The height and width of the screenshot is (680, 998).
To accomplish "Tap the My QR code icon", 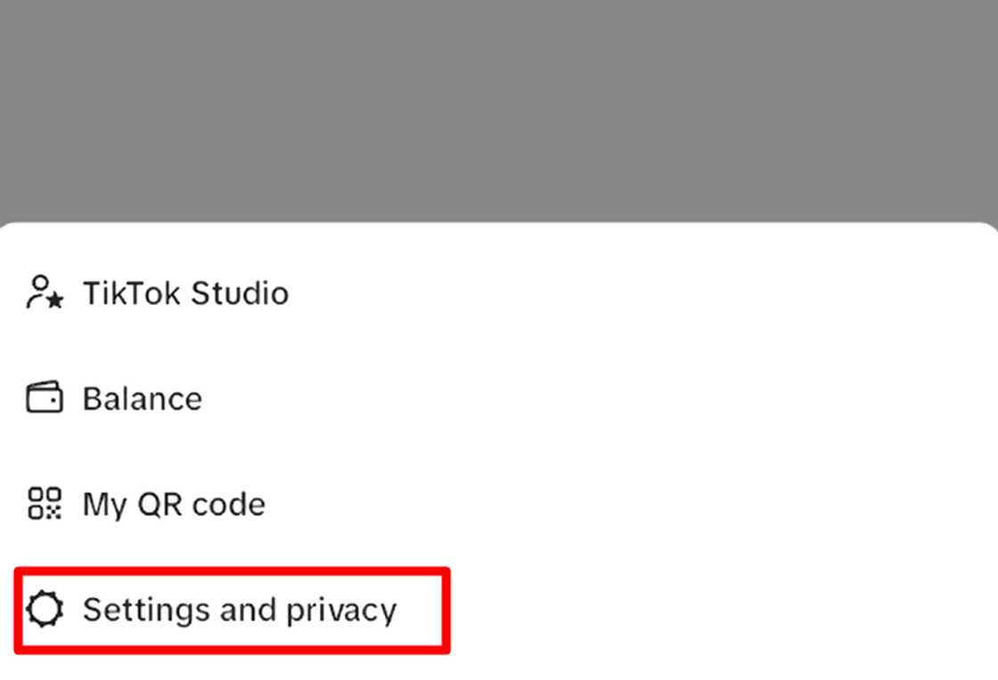I will pos(45,504).
